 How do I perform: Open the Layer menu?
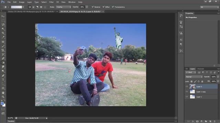pyautogui.click(x=30, y=2)
